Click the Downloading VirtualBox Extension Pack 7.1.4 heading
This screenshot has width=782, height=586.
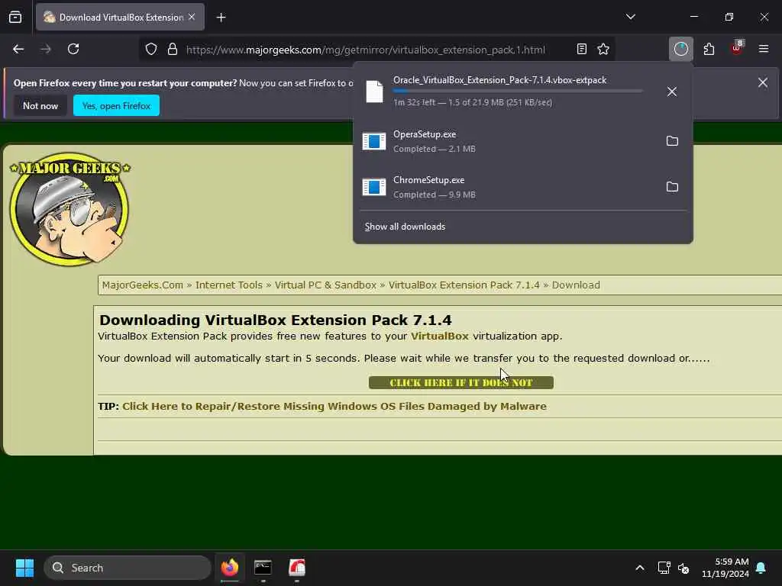pyautogui.click(x=275, y=320)
